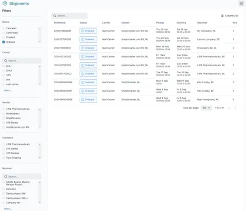Select the Viya Shipping collection checkbox

4,158
